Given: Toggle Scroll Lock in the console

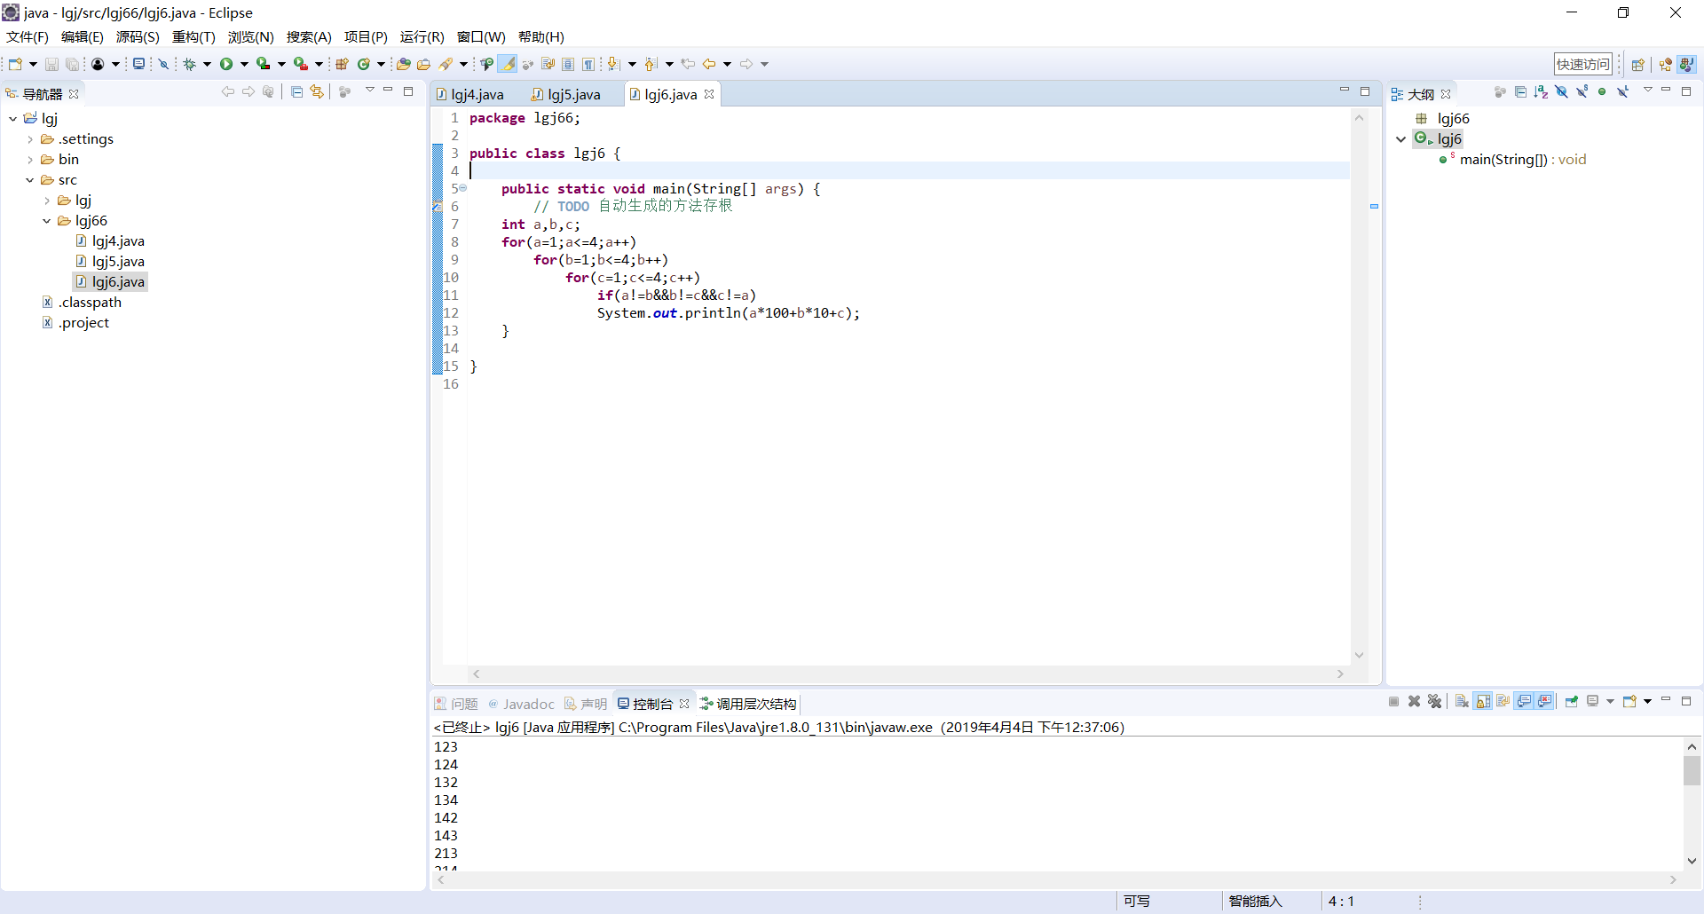Looking at the screenshot, I should 1483,702.
